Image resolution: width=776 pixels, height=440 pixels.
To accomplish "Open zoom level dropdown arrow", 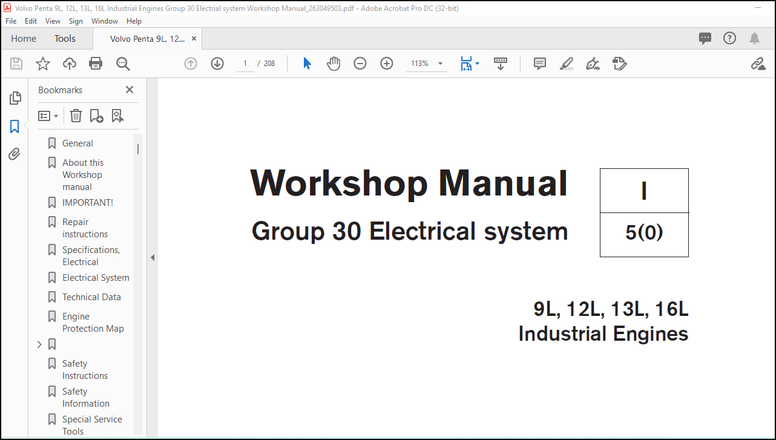I will pos(440,64).
